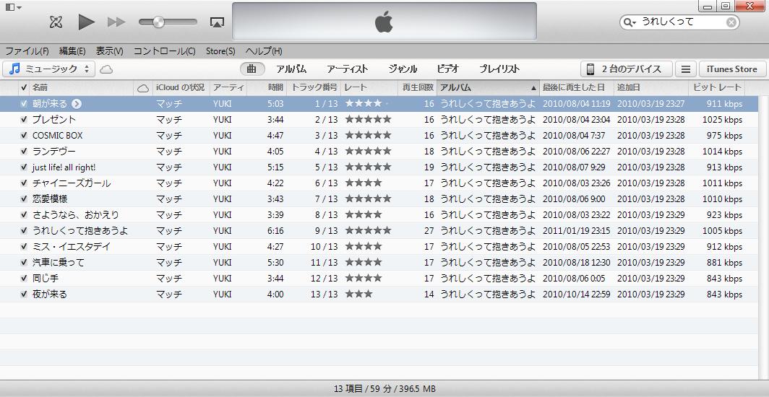Click the iCloud icon beside ミュージック
This screenshot has width=769, height=397.
pos(106,69)
